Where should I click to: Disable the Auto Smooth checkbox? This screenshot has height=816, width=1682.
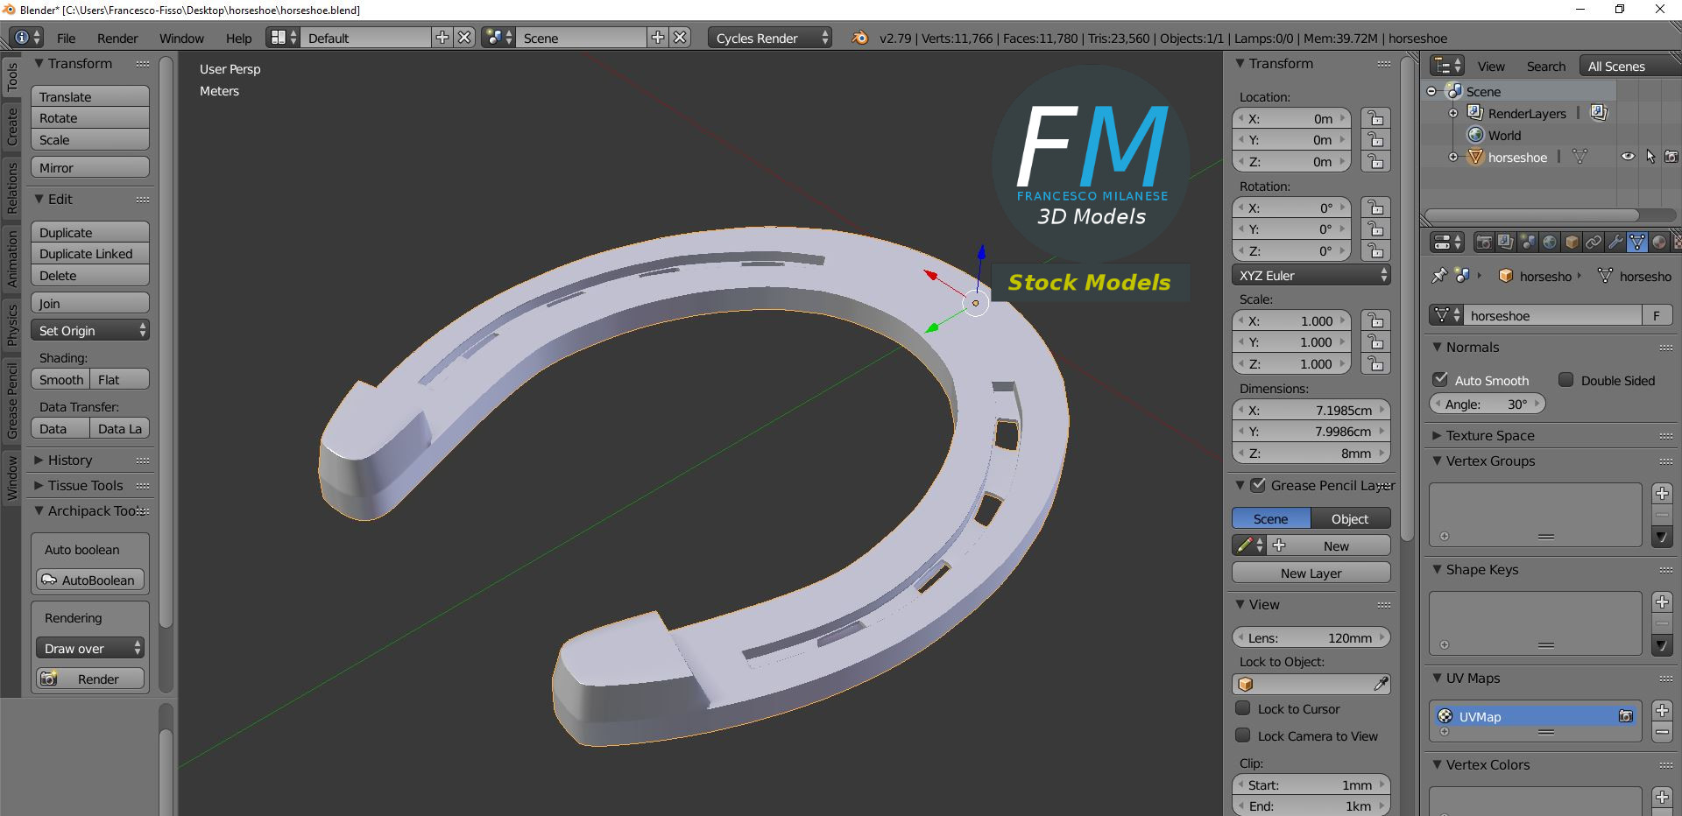click(x=1441, y=379)
